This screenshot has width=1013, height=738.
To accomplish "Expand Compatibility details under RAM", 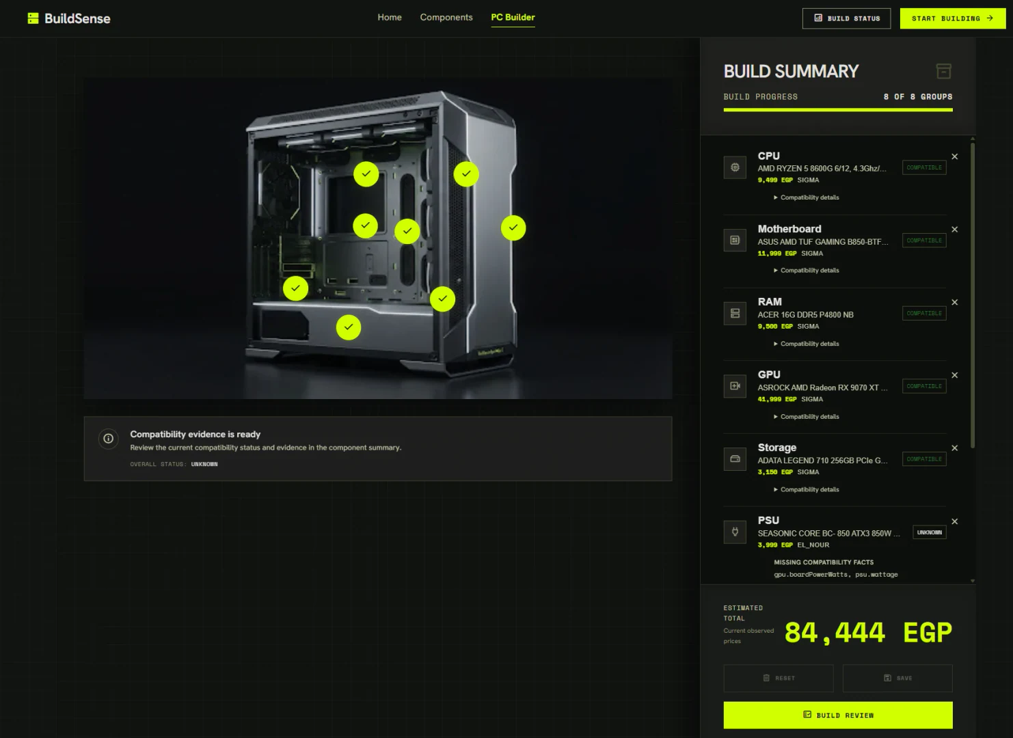I will click(807, 344).
